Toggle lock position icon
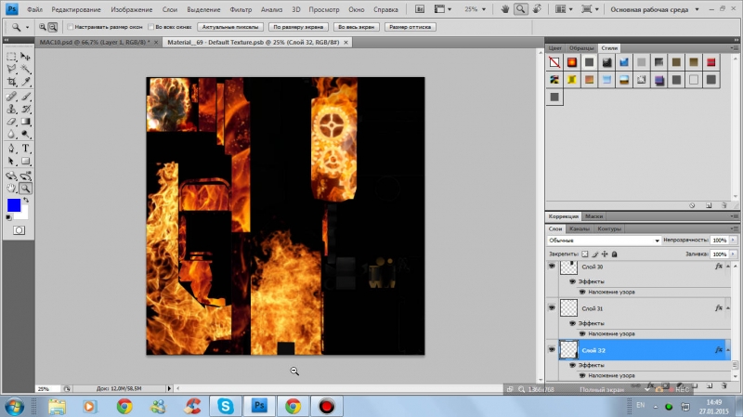The image size is (743, 417). [x=605, y=254]
